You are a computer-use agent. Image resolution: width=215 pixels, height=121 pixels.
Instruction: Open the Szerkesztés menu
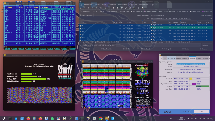point(88,5)
